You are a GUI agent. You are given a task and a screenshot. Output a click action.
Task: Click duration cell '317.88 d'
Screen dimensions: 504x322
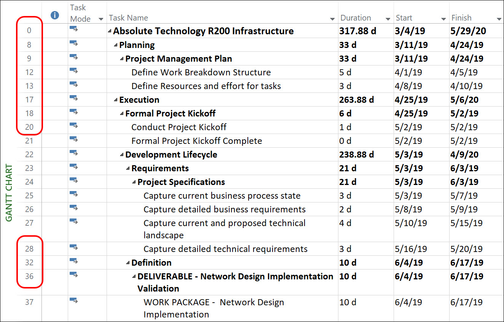point(357,31)
